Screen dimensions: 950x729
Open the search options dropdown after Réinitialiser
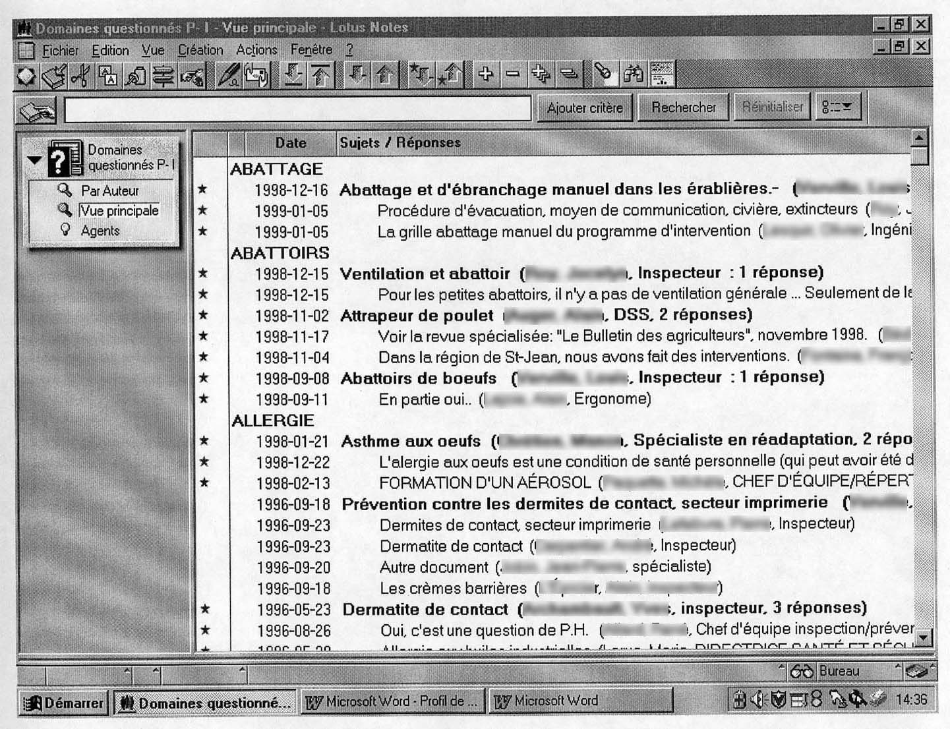pyautogui.click(x=837, y=107)
